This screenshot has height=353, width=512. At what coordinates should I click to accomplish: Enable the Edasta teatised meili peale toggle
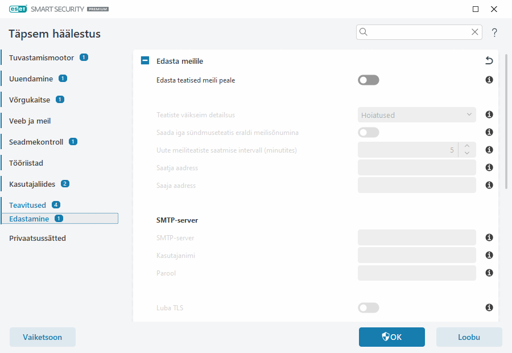pyautogui.click(x=368, y=80)
